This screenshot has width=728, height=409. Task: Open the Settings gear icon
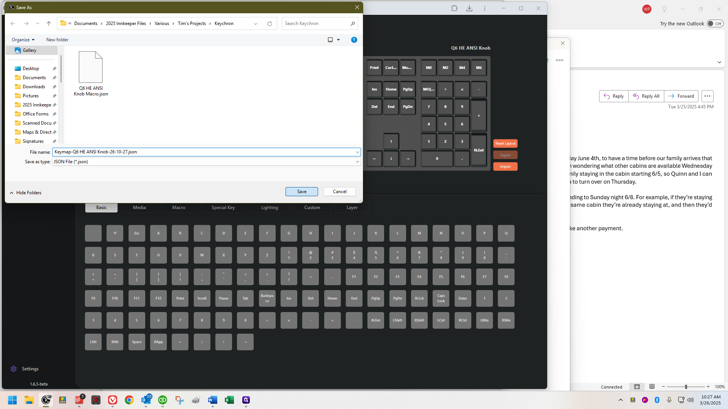point(14,369)
